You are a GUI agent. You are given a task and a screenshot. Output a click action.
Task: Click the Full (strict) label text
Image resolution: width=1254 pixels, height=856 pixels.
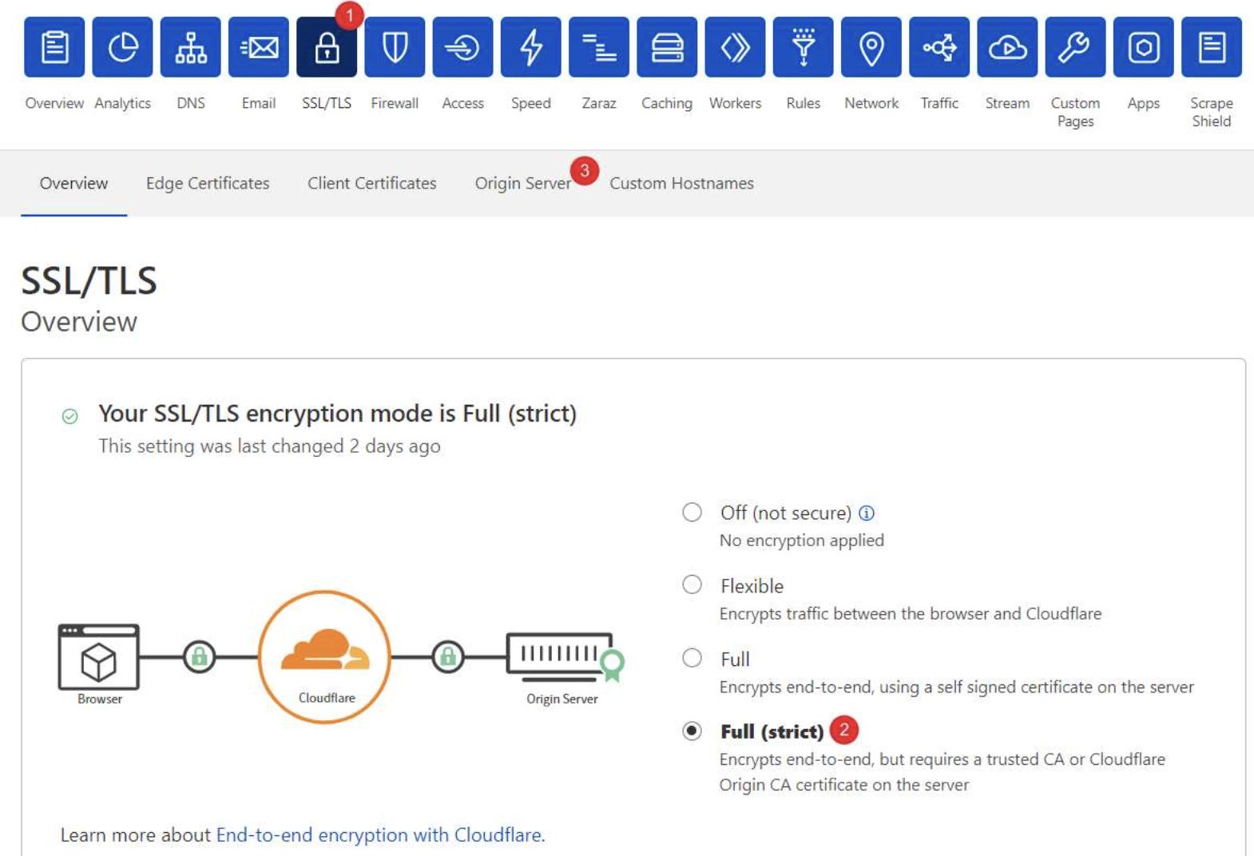point(772,731)
